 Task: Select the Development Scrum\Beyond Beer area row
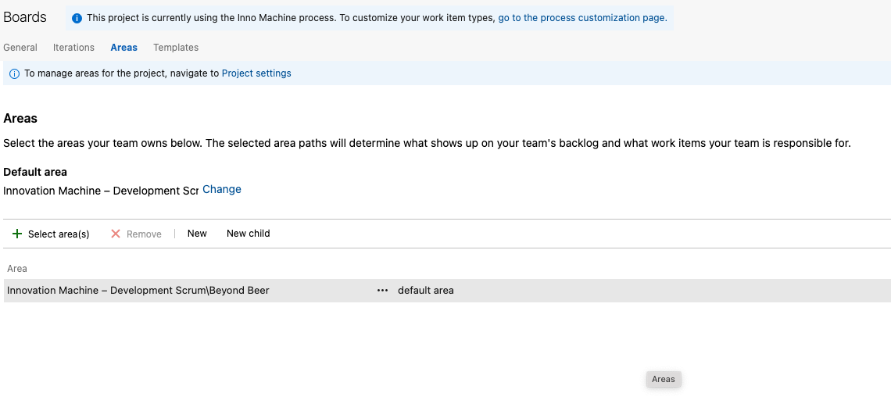click(x=138, y=291)
